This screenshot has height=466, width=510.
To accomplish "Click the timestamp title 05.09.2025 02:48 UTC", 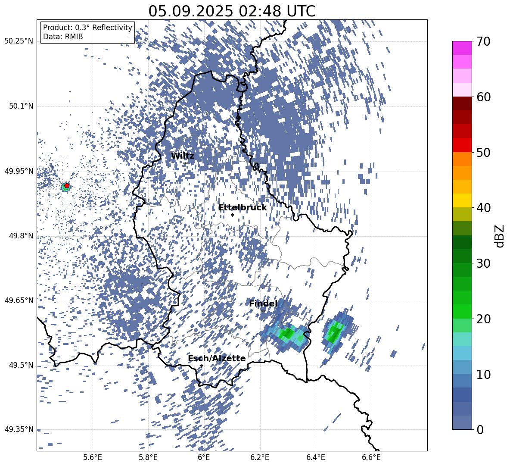I will pos(232,11).
